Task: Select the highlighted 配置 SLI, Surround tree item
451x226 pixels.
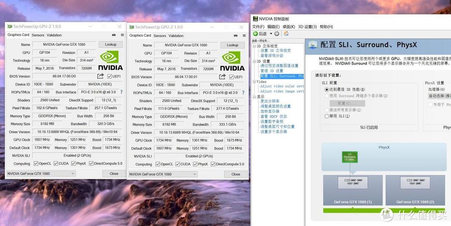Action: coord(282,76)
